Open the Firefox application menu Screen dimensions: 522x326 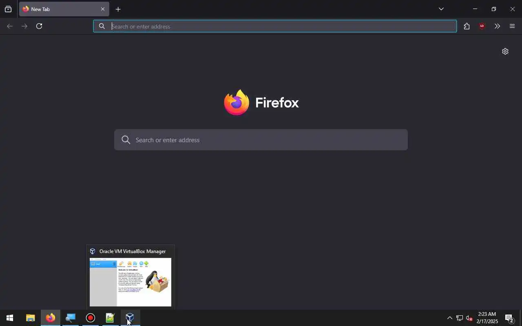pos(512,26)
